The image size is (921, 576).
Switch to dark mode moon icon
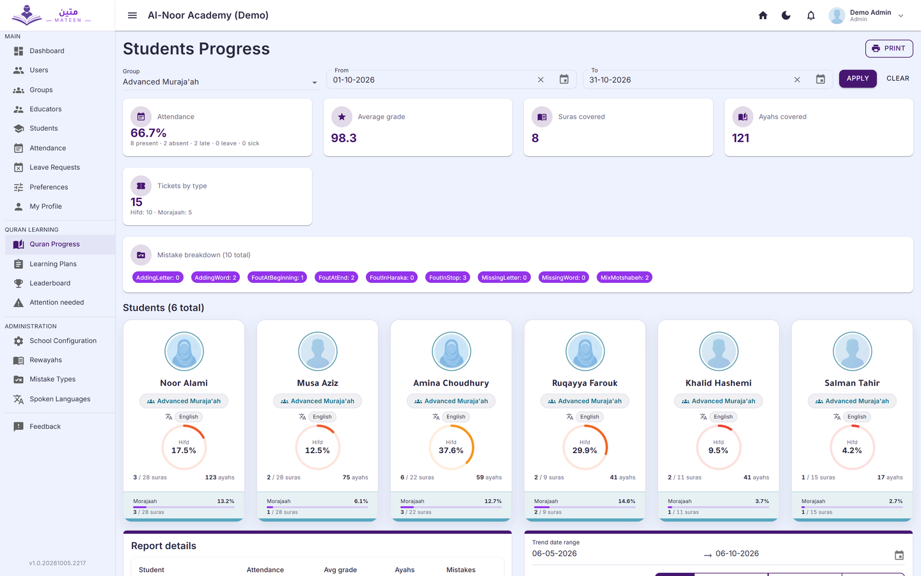point(786,15)
